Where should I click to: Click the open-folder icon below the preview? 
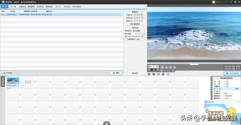click(154, 74)
